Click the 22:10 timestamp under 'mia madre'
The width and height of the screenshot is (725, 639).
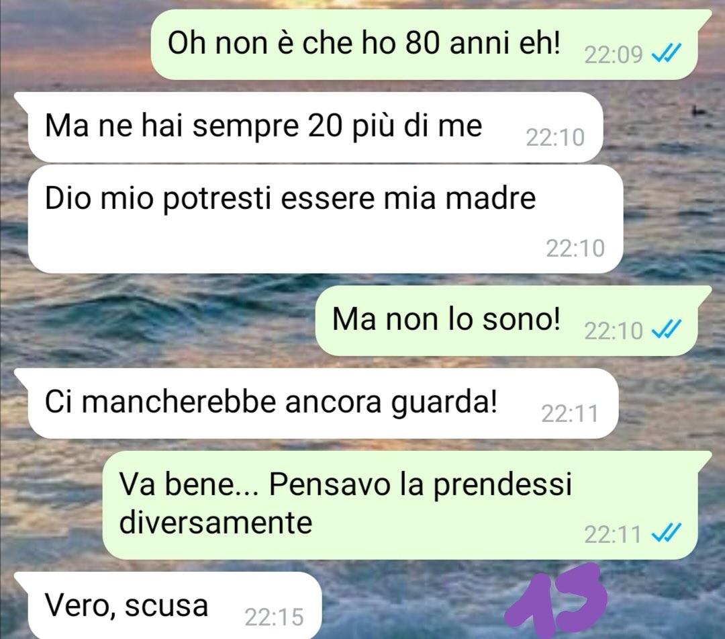pyautogui.click(x=575, y=248)
